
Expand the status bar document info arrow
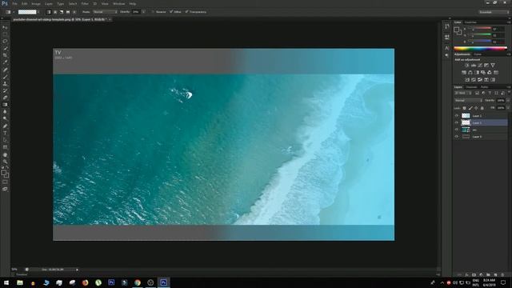(77, 270)
